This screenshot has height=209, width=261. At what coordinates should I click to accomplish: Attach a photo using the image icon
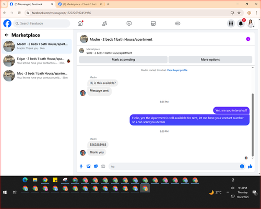[89, 167]
